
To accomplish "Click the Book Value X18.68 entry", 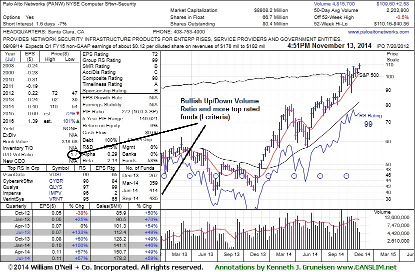I will (40, 142).
